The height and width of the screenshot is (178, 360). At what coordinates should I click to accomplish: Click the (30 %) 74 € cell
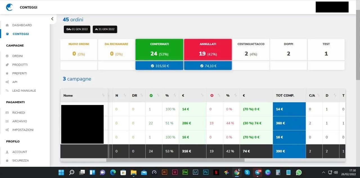pos(256,123)
